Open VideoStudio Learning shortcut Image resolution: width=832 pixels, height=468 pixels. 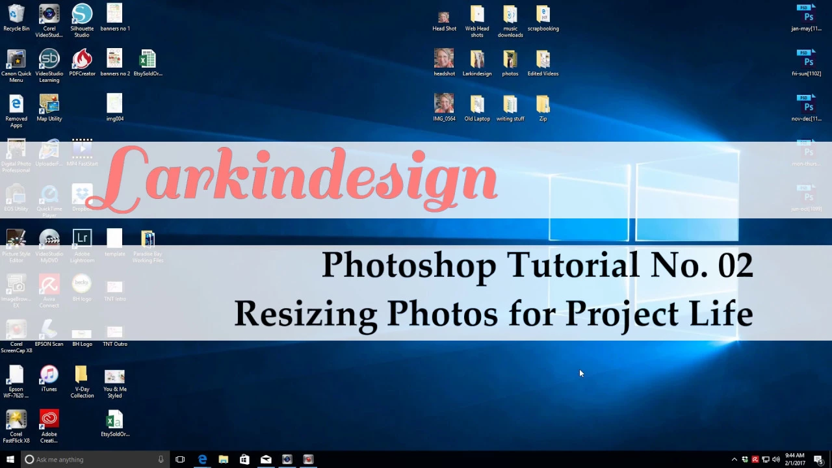click(49, 66)
